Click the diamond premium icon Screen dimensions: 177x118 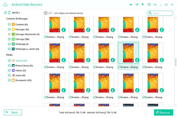137,5
